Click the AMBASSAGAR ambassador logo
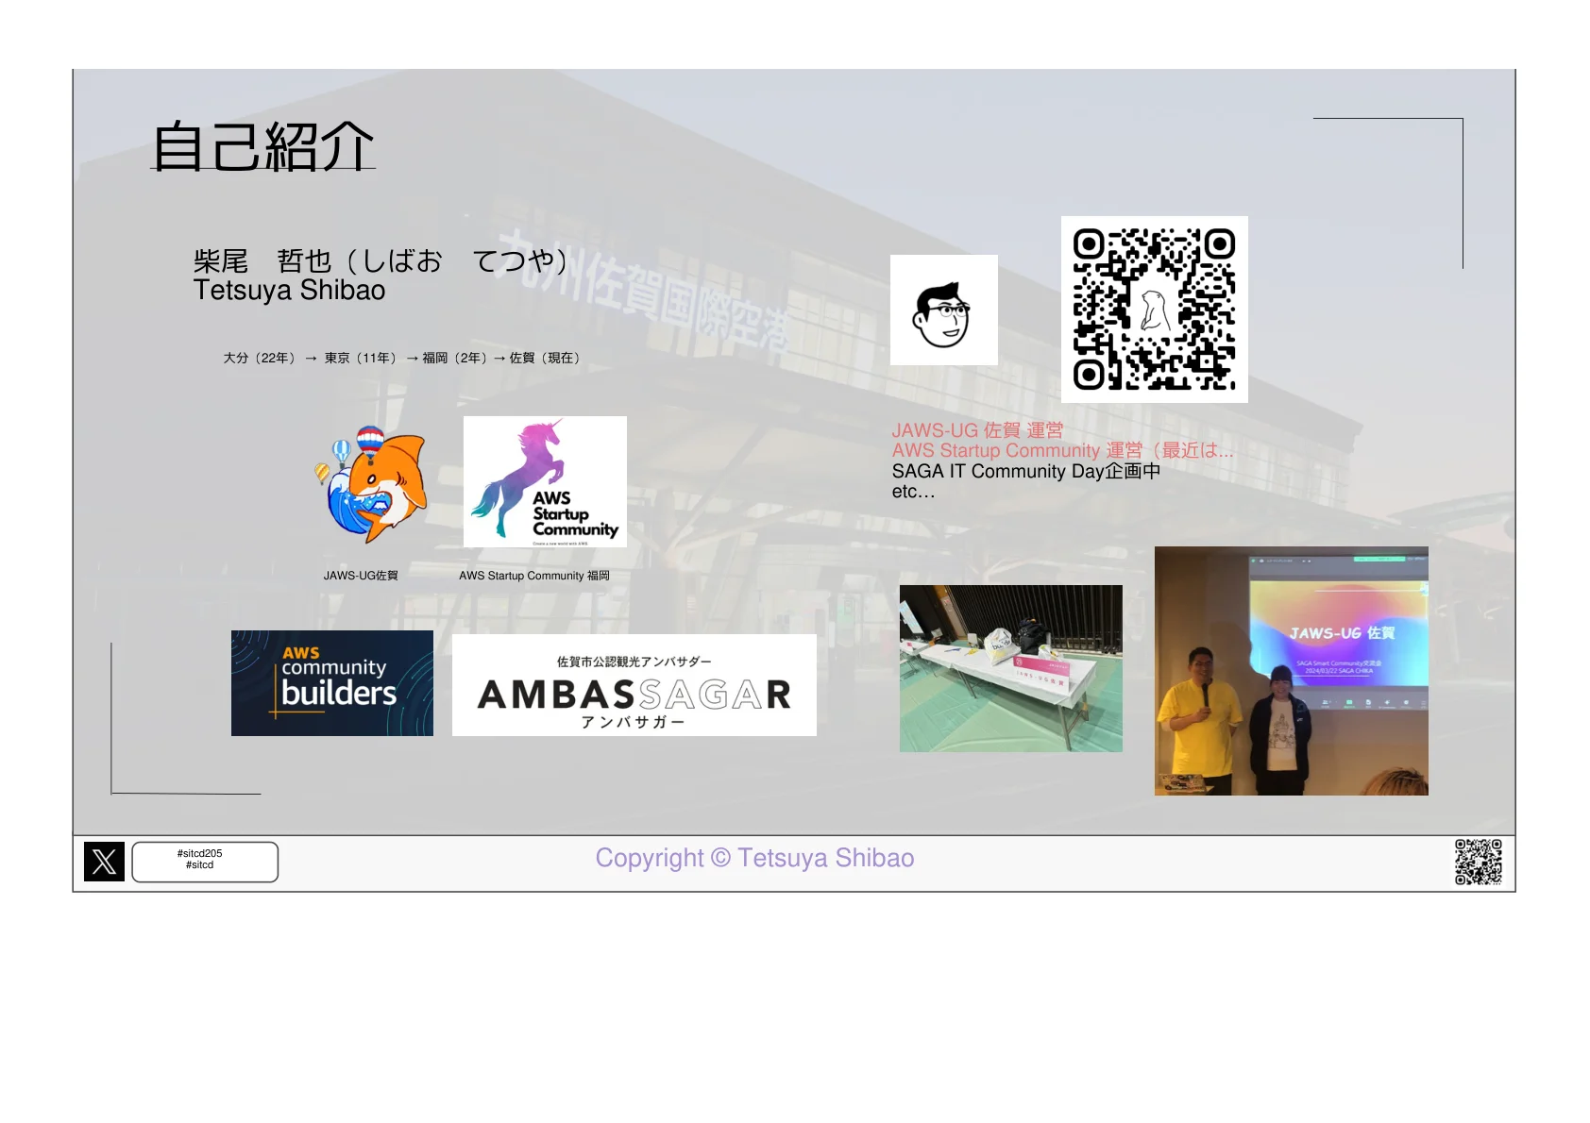The width and height of the screenshot is (1590, 1123). [634, 685]
